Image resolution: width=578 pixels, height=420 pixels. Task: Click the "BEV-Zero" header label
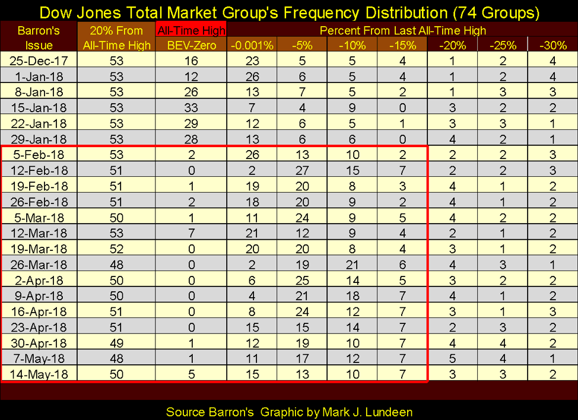(191, 45)
